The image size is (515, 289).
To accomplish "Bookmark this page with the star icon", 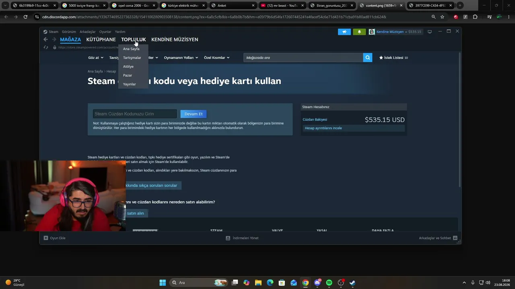I will click(442, 17).
